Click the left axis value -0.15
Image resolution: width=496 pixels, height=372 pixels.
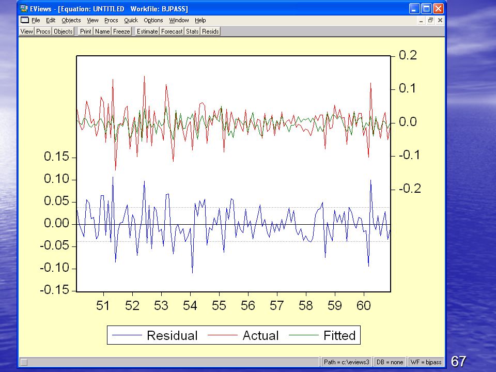[x=54, y=290]
